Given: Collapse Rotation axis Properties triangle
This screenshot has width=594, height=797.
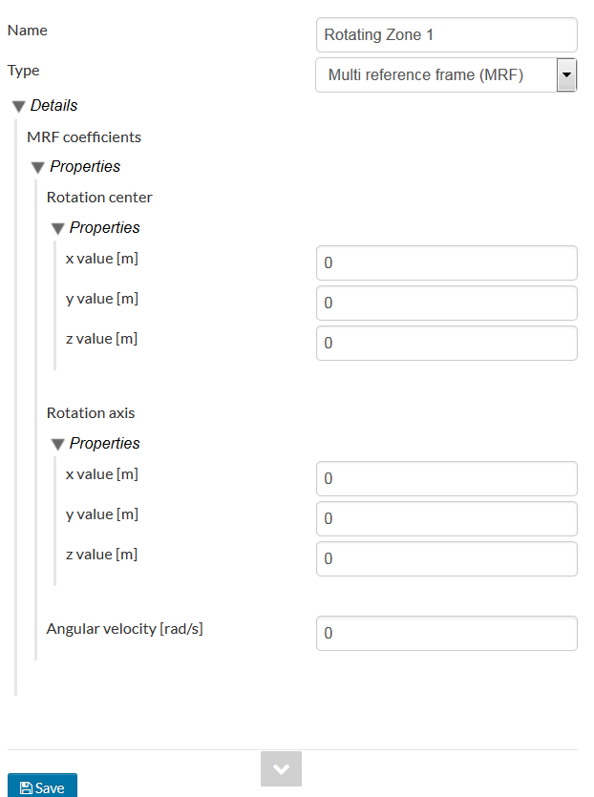Looking at the screenshot, I should click(x=57, y=444).
